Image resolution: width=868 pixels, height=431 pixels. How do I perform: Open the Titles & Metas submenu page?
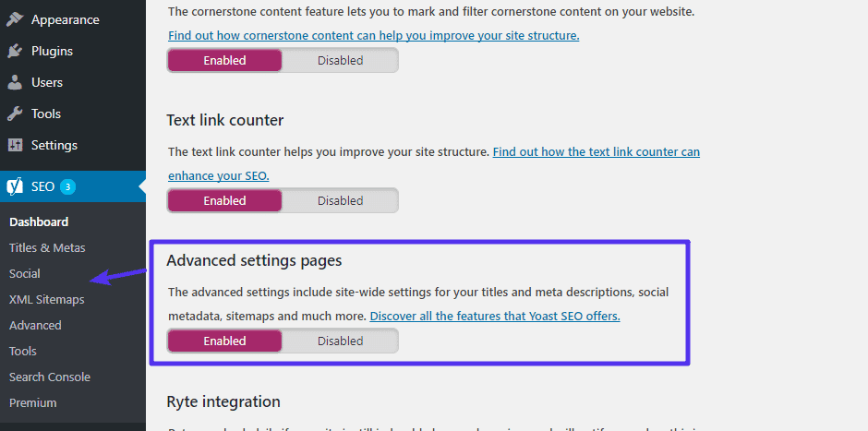(x=47, y=247)
